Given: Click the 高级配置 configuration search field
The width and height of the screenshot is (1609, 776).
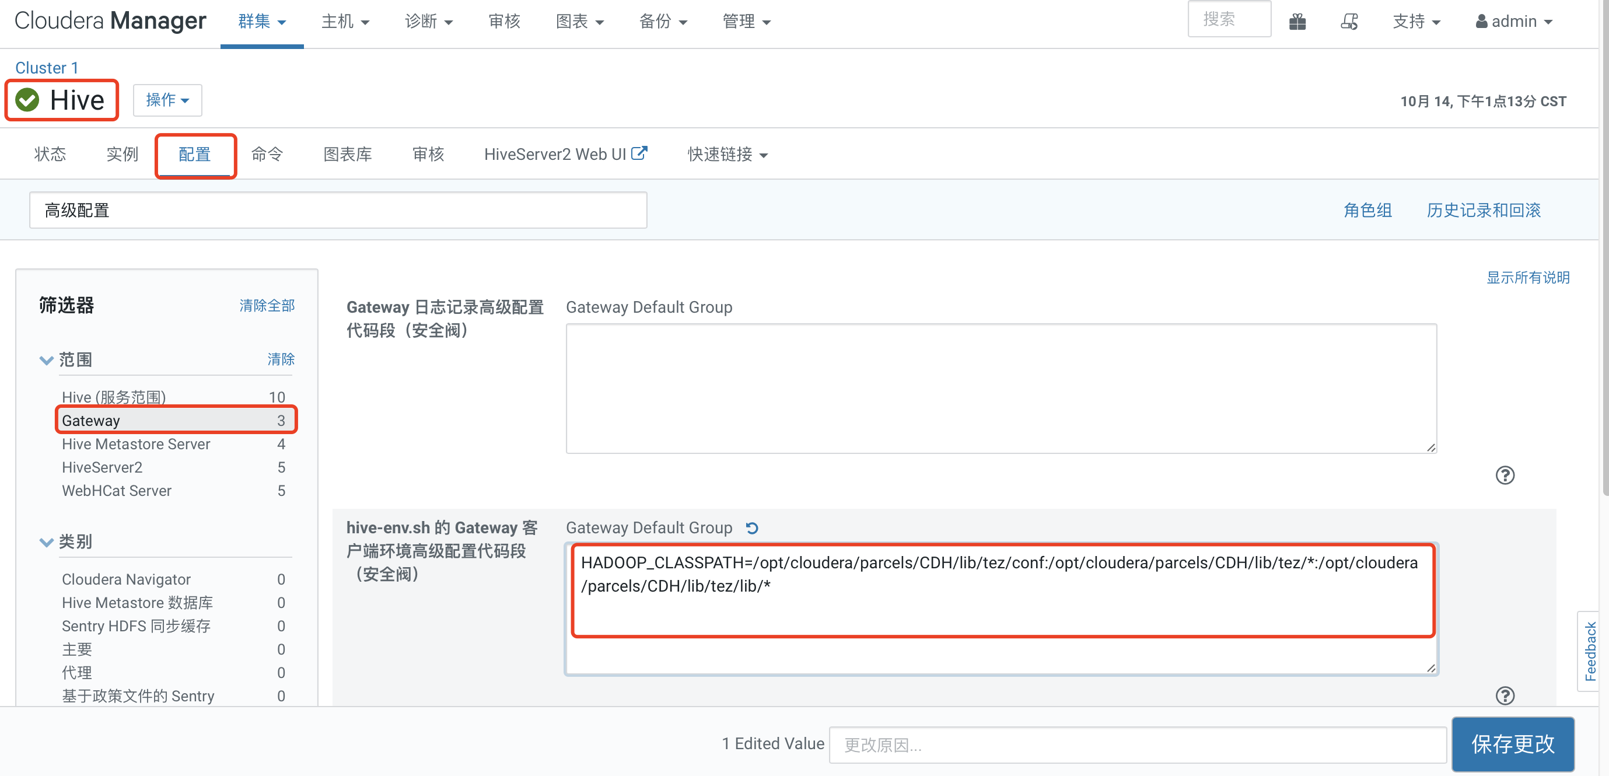Looking at the screenshot, I should point(338,210).
